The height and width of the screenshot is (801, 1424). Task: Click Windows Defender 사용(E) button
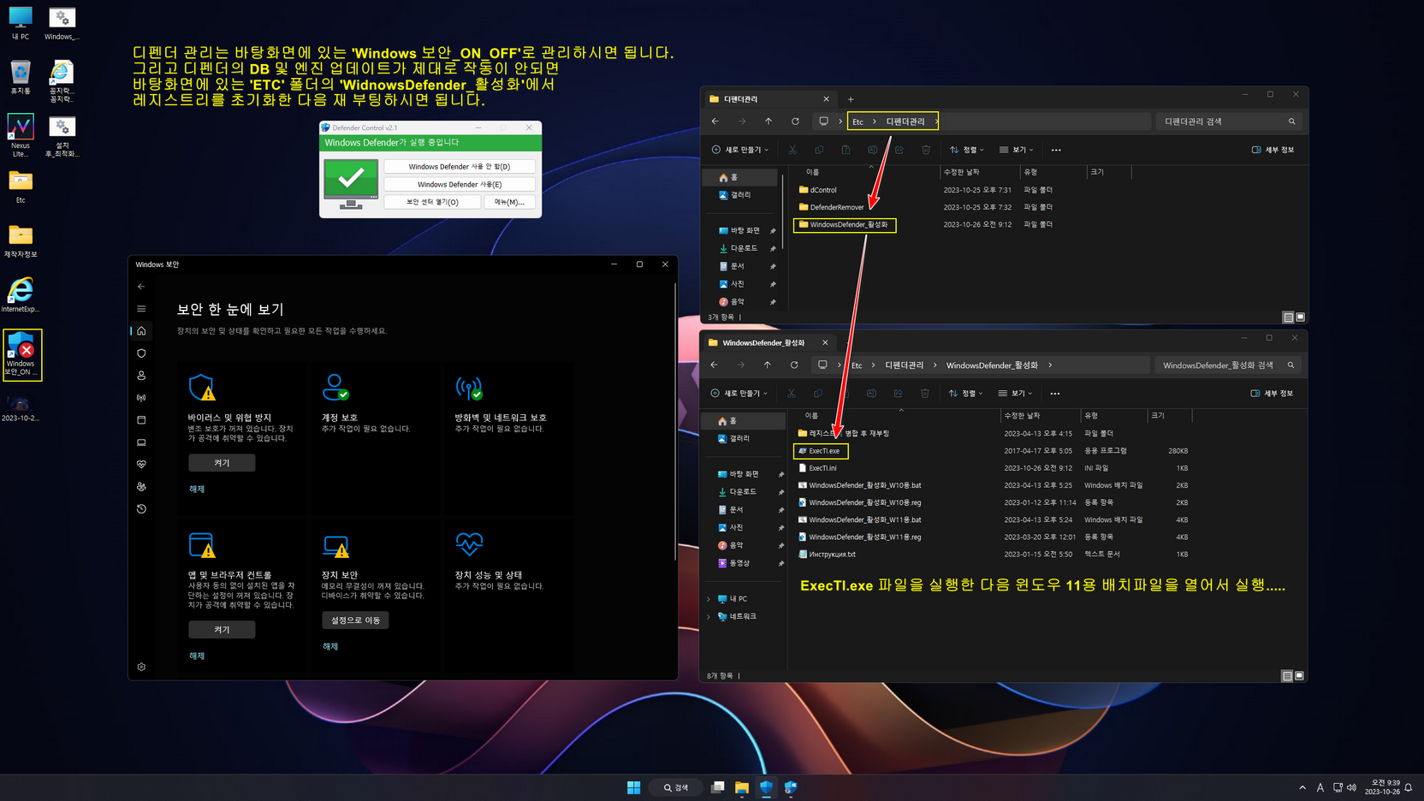460,184
